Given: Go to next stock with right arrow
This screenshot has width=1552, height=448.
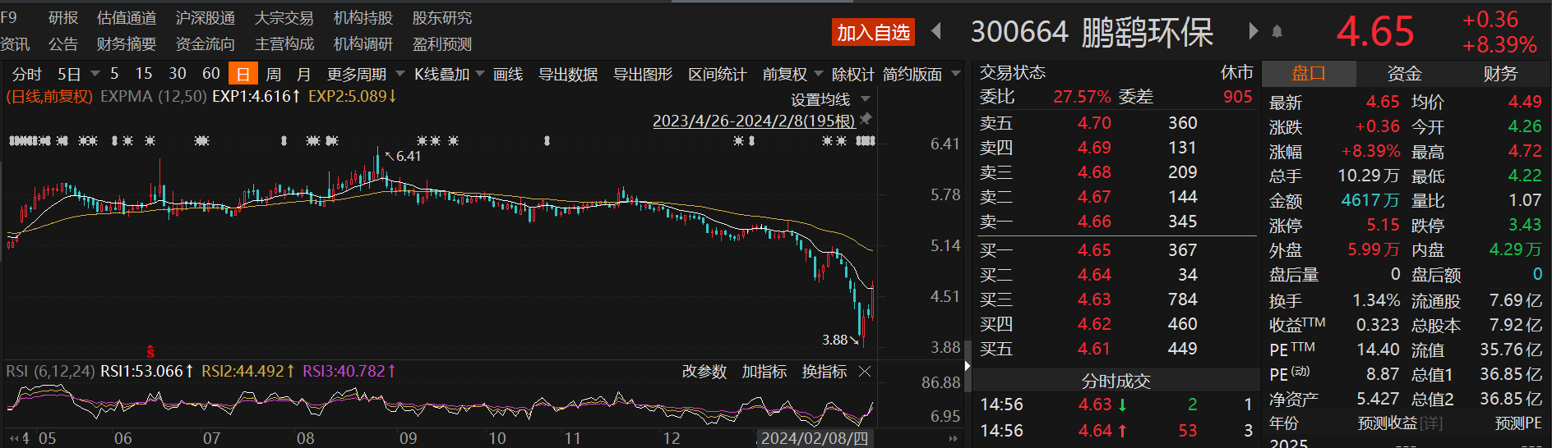Looking at the screenshot, I should coord(1253,31).
